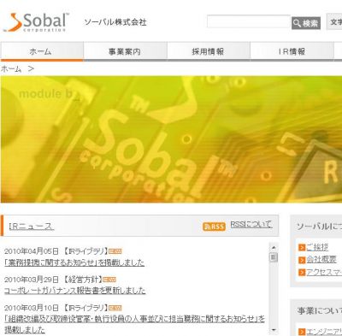Open the ホーム navigation tab
This screenshot has height=336, width=342.
tap(42, 51)
